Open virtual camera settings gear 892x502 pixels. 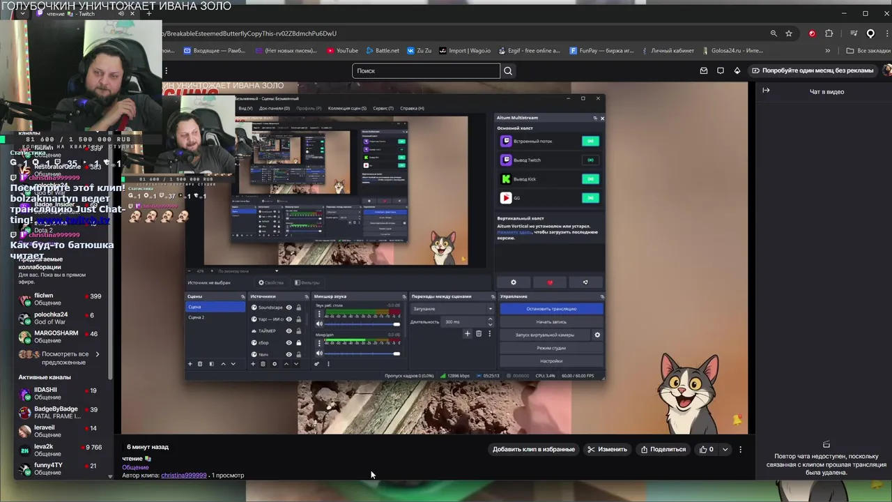click(x=597, y=335)
